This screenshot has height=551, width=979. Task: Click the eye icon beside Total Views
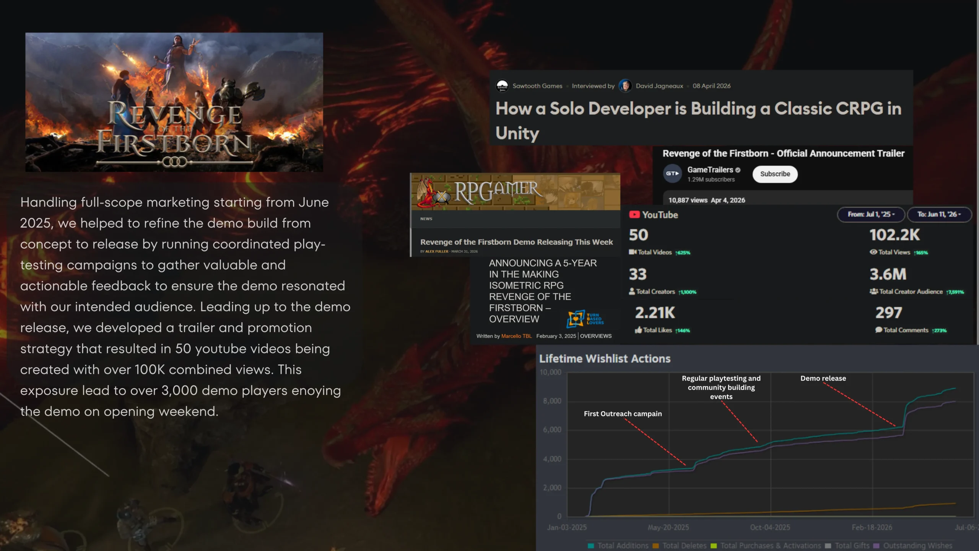[873, 252]
